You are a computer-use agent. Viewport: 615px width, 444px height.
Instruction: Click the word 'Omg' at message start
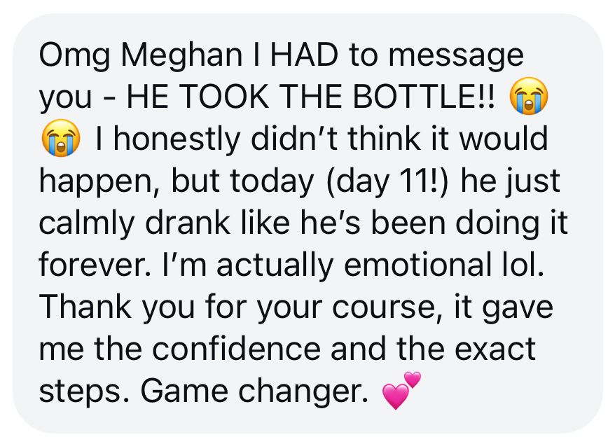click(x=74, y=55)
